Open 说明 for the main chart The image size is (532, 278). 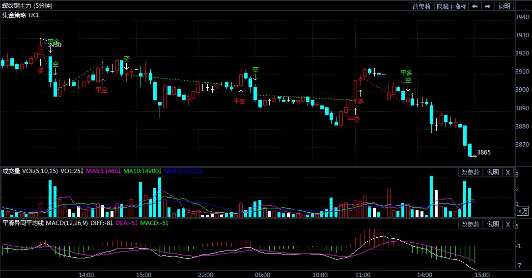coord(504,6)
